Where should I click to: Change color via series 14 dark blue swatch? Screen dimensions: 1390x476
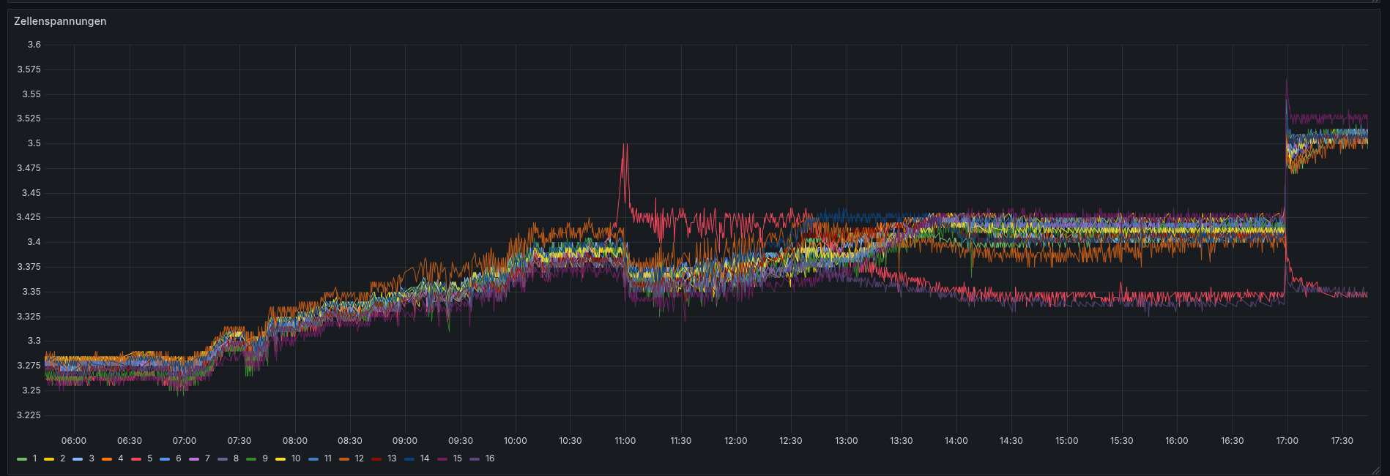click(409, 459)
